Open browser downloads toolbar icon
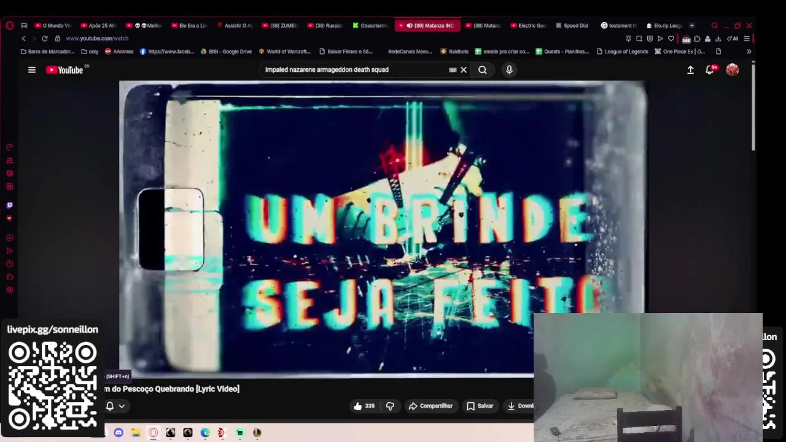786x442 pixels. [x=718, y=38]
